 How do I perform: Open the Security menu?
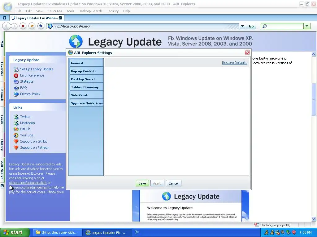click(112, 11)
